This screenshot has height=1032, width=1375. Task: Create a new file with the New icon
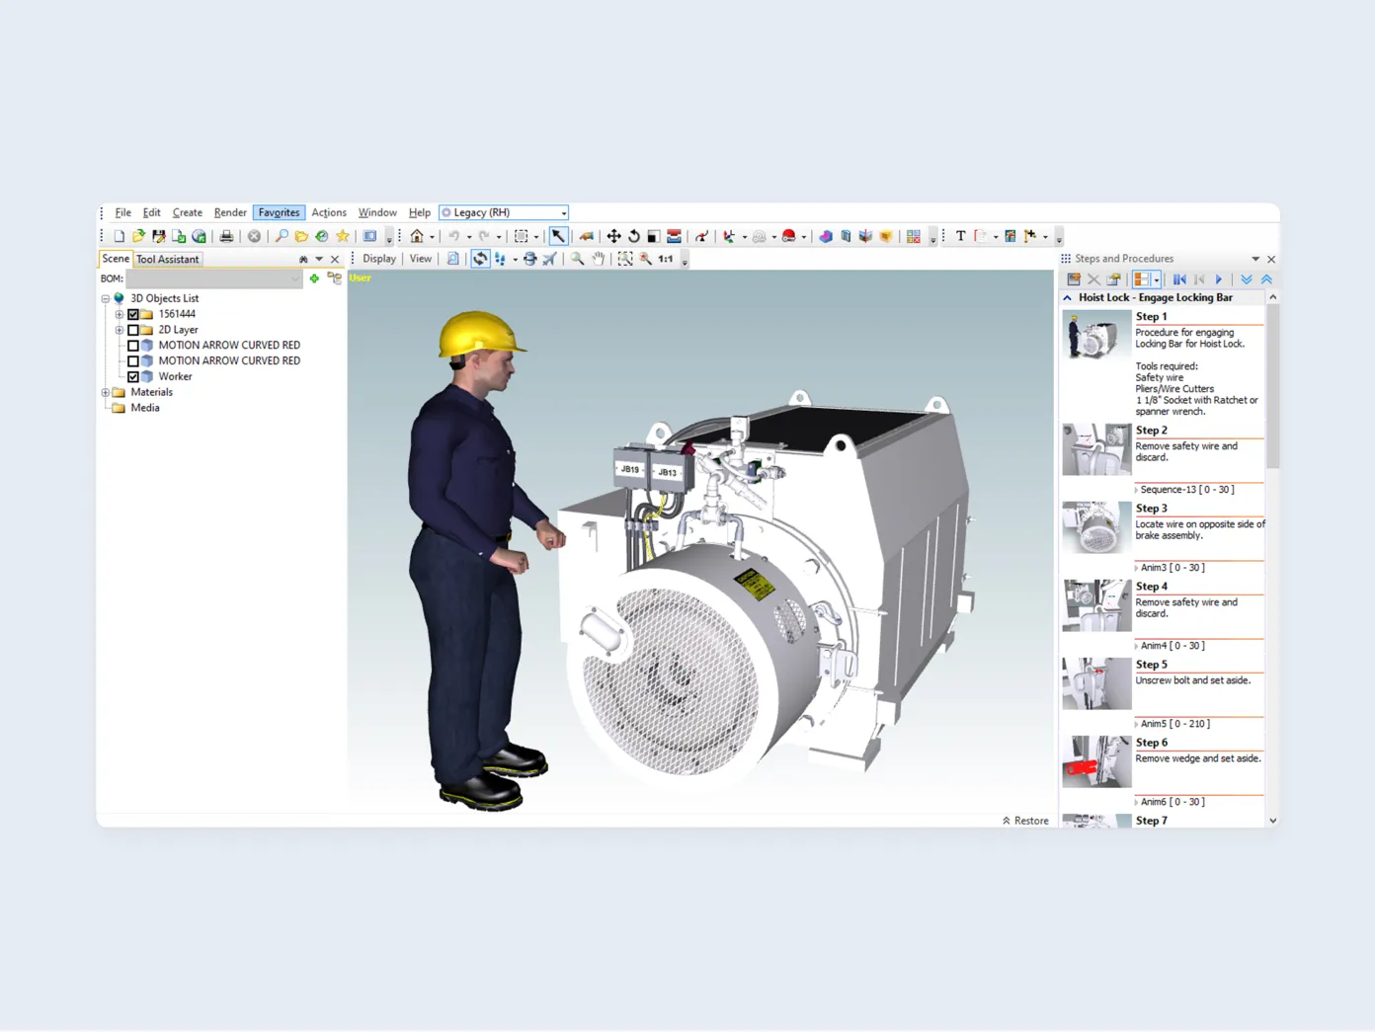(x=119, y=236)
